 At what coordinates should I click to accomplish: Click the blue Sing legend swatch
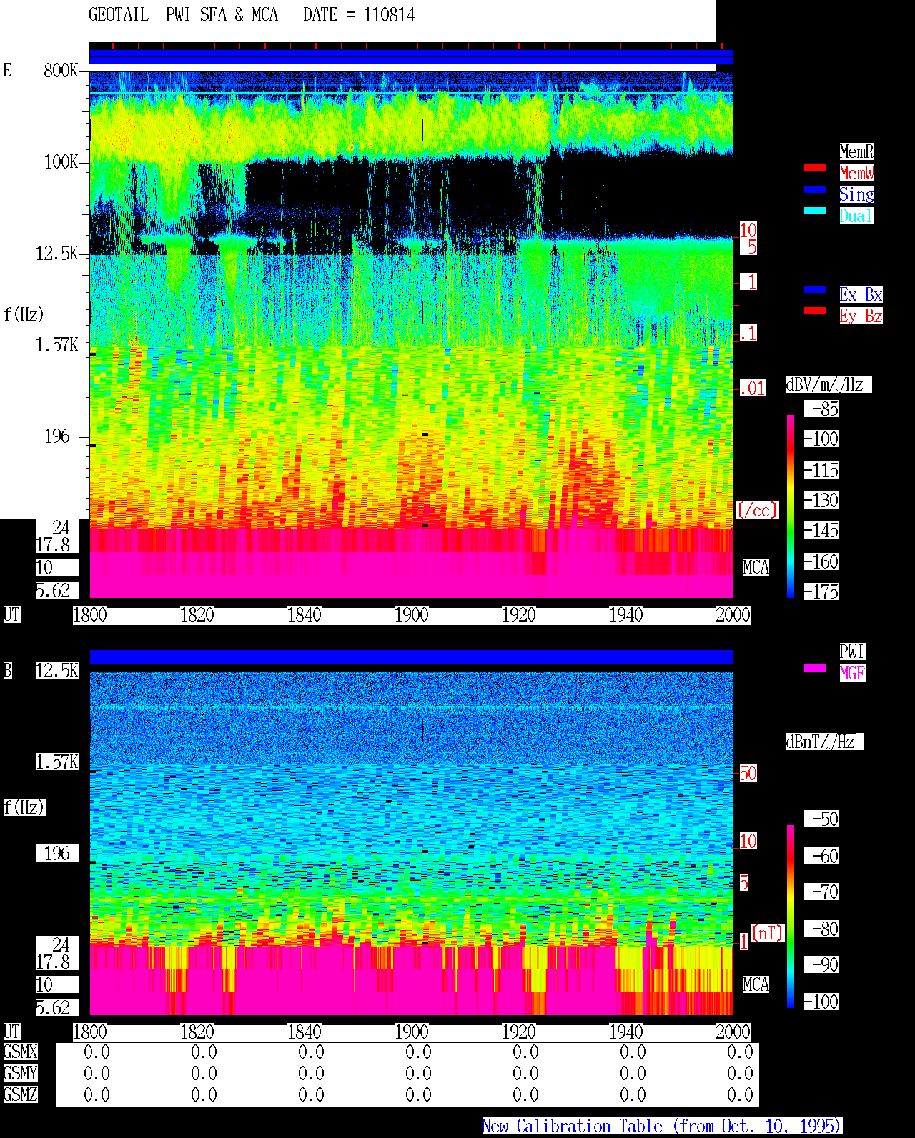coord(815,189)
